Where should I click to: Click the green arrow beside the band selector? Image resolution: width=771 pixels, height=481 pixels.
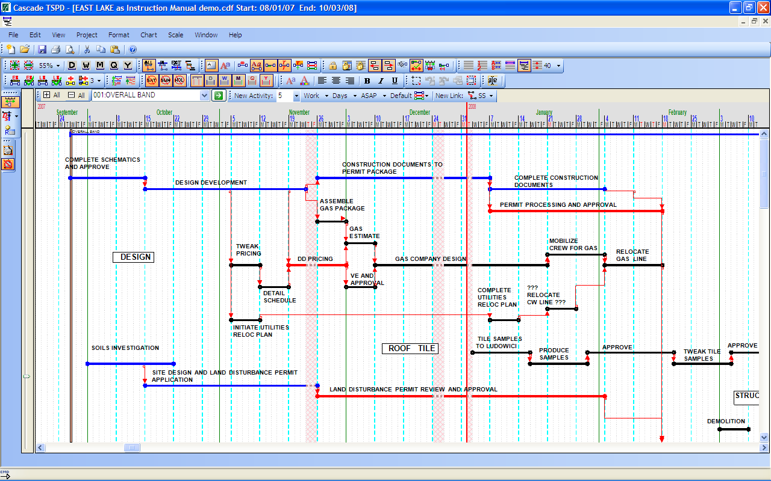(x=218, y=96)
